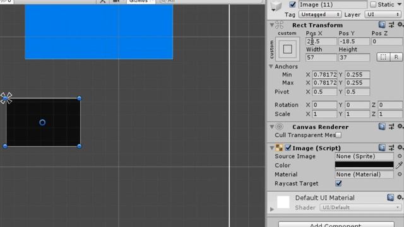This screenshot has width=404, height=227.
Task: Toggle Raycast Target checkbox
Action: click(x=338, y=183)
